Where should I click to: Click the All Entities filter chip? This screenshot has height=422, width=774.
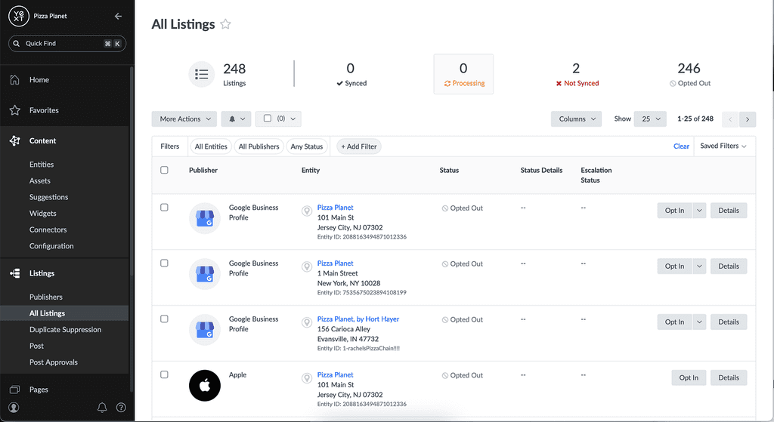[x=211, y=146]
